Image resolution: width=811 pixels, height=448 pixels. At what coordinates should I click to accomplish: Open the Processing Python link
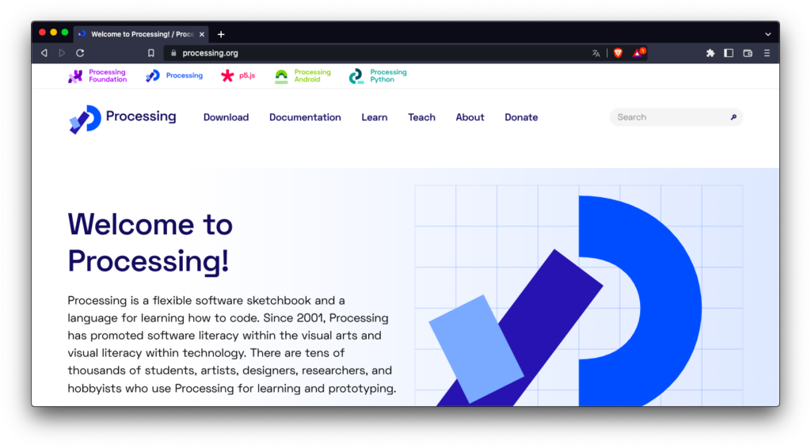388,76
